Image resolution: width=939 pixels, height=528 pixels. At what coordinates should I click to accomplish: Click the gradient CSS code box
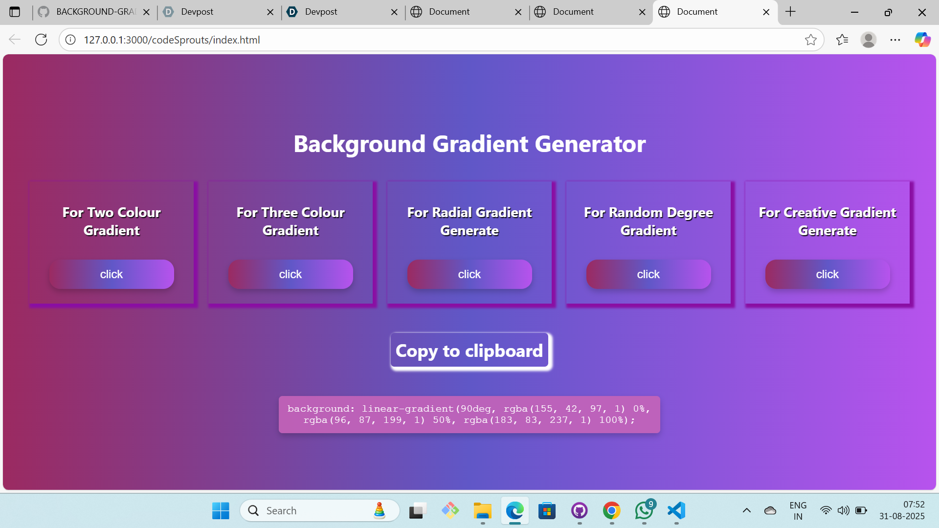[469, 414]
